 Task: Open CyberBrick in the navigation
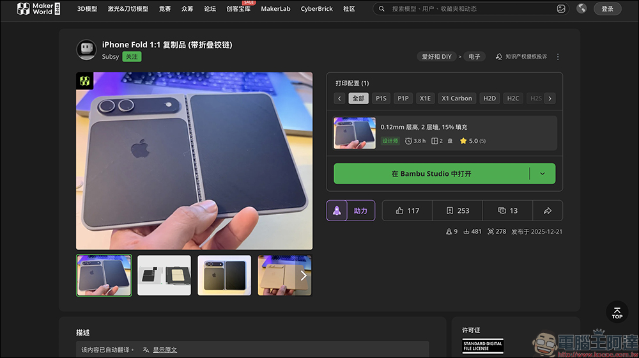(317, 8)
